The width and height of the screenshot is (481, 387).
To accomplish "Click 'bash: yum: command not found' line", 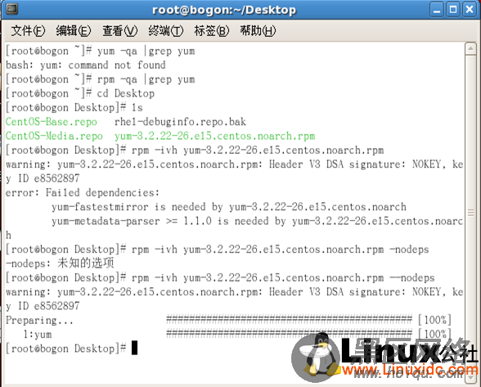I will pos(86,65).
